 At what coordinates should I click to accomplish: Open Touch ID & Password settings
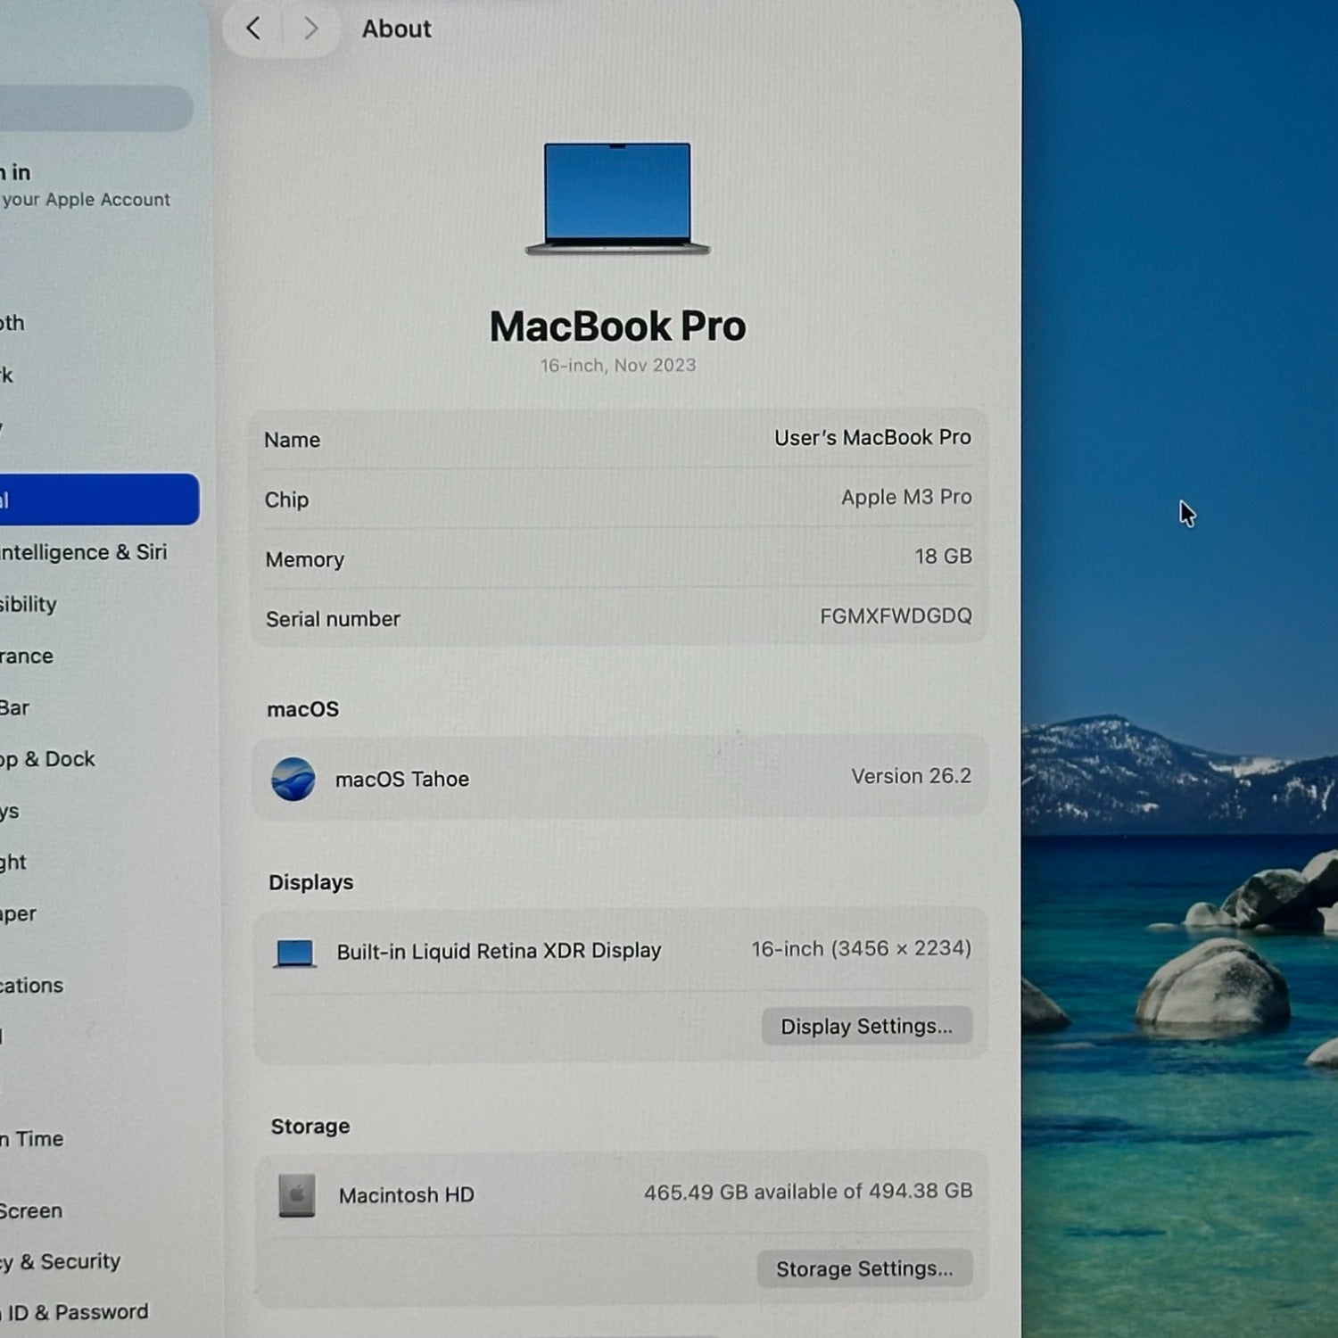[x=76, y=1312]
